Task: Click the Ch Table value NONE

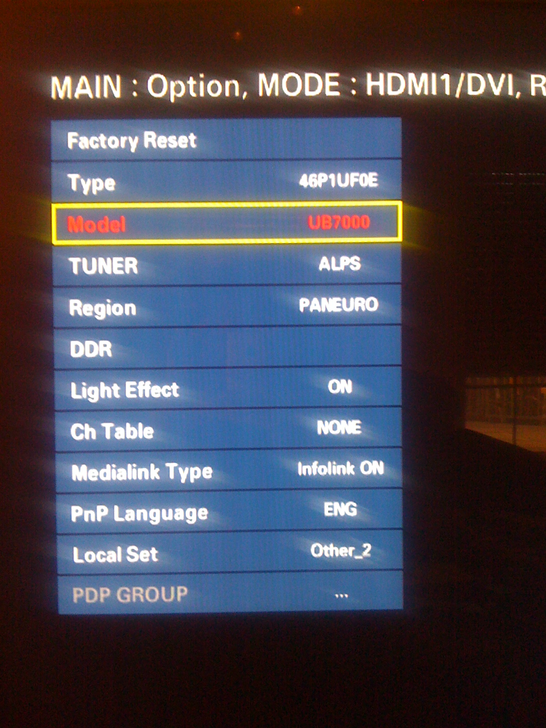Action: 339,428
